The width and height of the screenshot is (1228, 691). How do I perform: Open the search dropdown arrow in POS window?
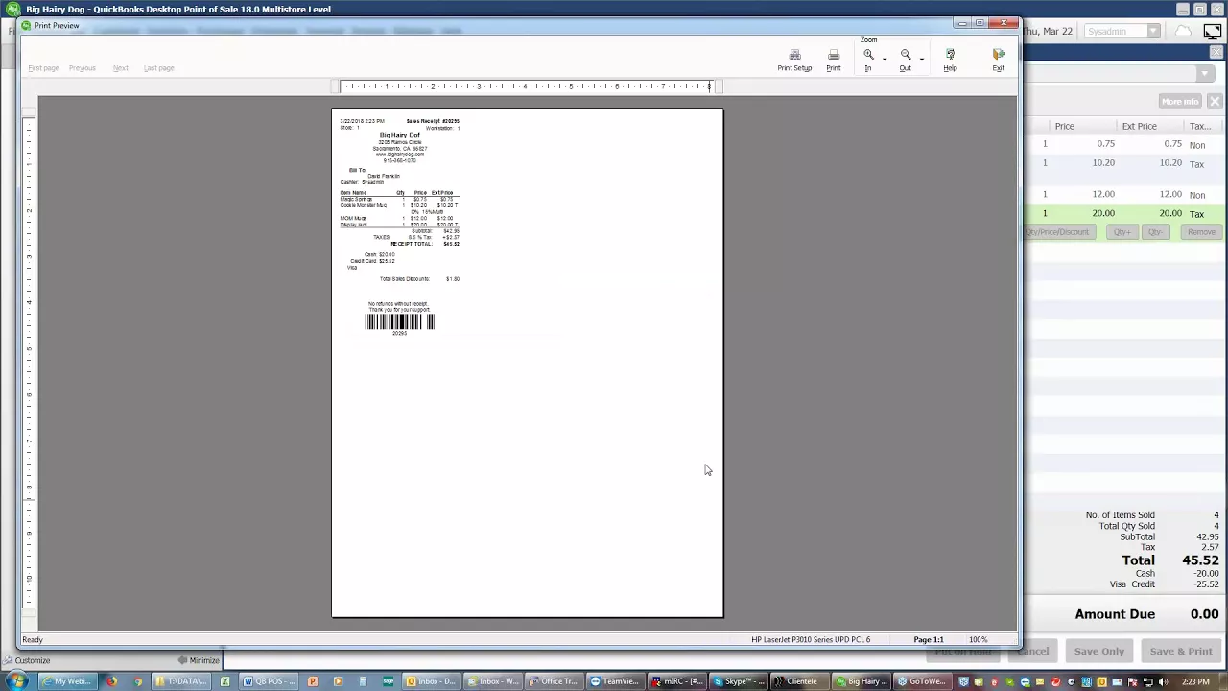1205,74
